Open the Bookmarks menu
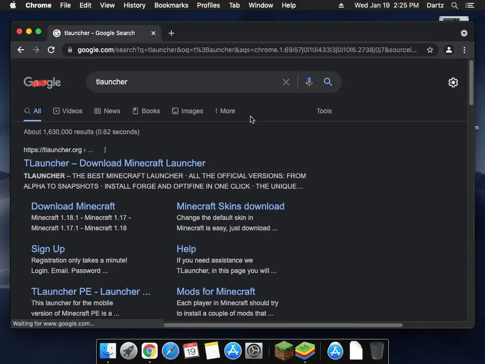 click(171, 5)
